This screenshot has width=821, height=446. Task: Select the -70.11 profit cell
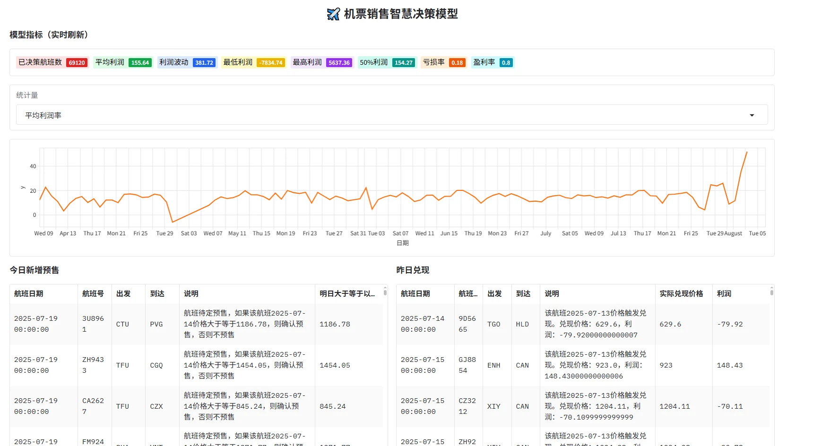741,406
